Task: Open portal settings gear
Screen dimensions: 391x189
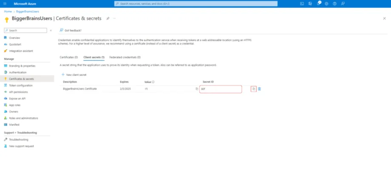Action: pyautogui.click(x=326, y=4)
